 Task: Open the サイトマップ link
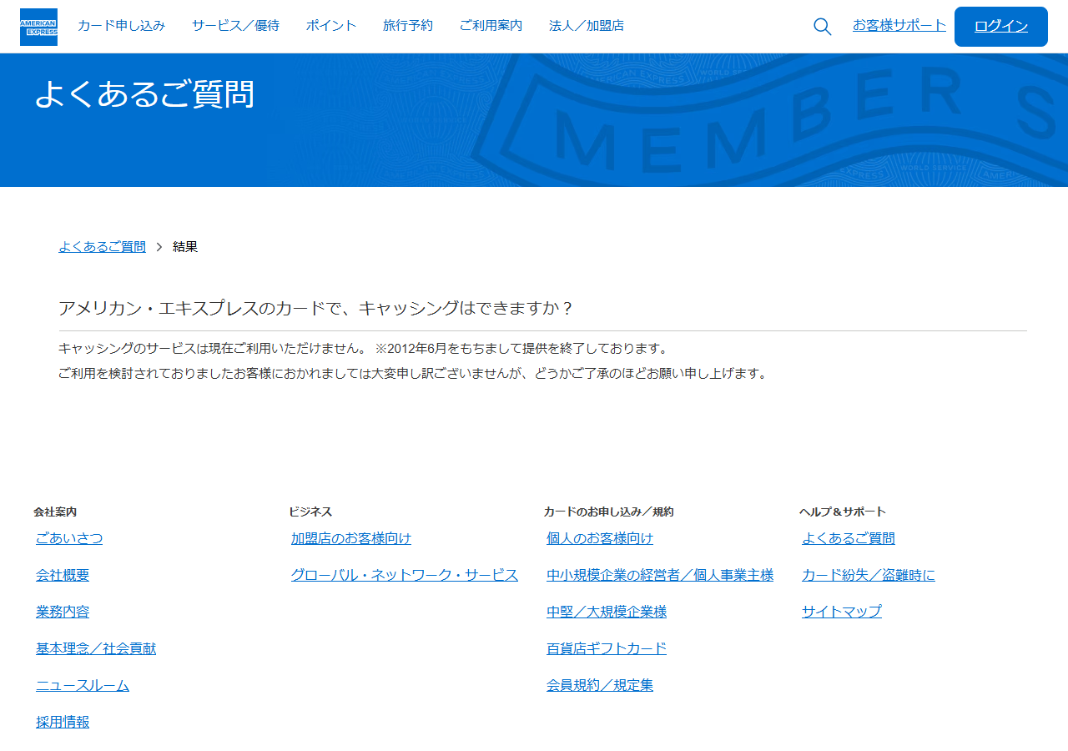pos(842,612)
